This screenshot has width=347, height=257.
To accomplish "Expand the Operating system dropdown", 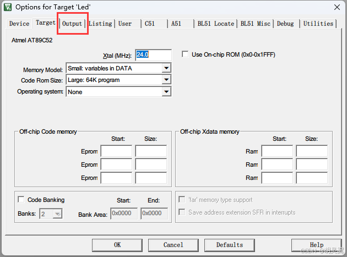I will pos(166,91).
